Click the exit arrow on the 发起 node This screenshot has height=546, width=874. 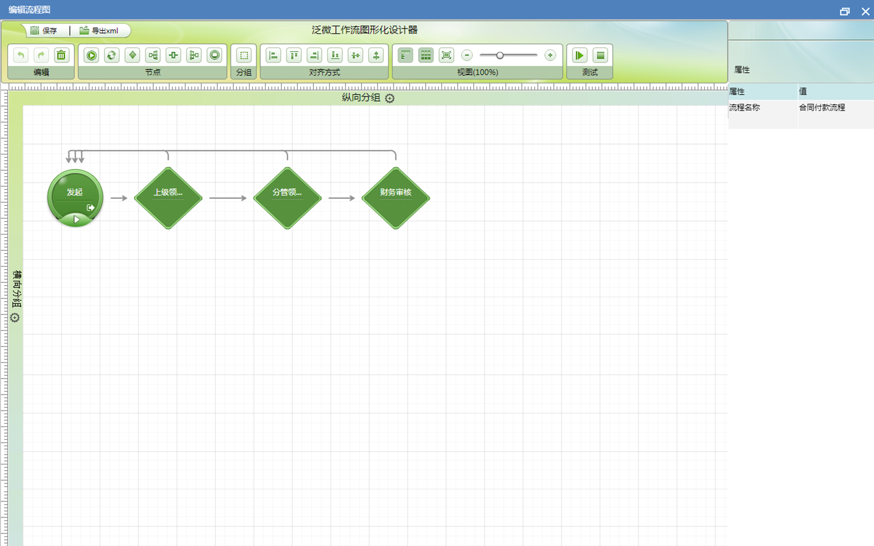pyautogui.click(x=90, y=207)
